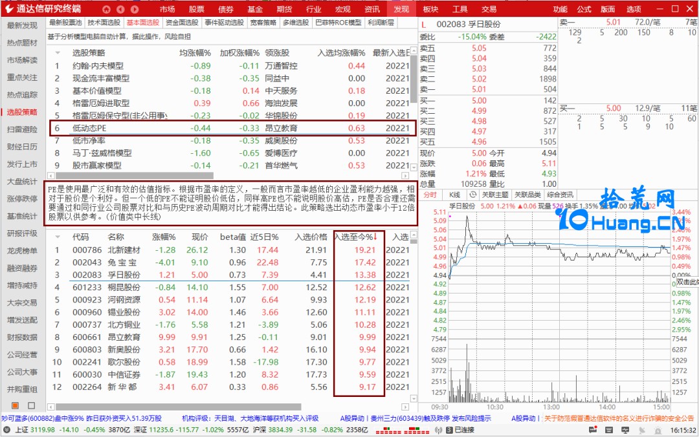The image size is (699, 437).
Task: Switch to 资金面选股 tab
Action: [x=182, y=22]
